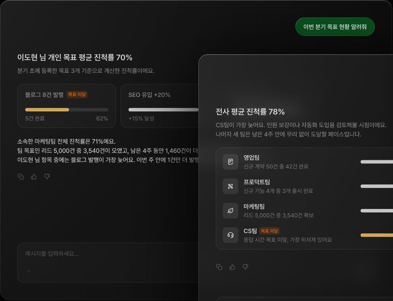393x301 pixels.
Task: Copy the 전사 평균 진척률 response
Action: tap(219, 267)
